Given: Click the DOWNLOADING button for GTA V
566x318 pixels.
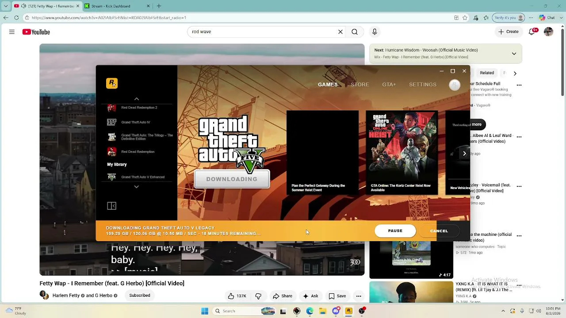Looking at the screenshot, I should click(232, 179).
